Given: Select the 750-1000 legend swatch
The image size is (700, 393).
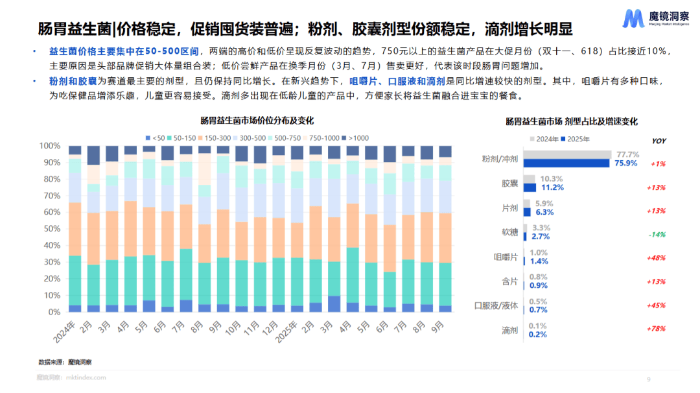Looking at the screenshot, I should [x=305, y=138].
